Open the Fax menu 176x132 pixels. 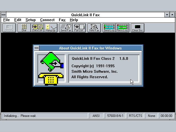[x=62, y=20]
